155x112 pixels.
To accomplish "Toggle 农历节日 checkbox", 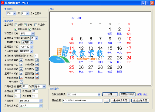I will [x=16, y=29].
